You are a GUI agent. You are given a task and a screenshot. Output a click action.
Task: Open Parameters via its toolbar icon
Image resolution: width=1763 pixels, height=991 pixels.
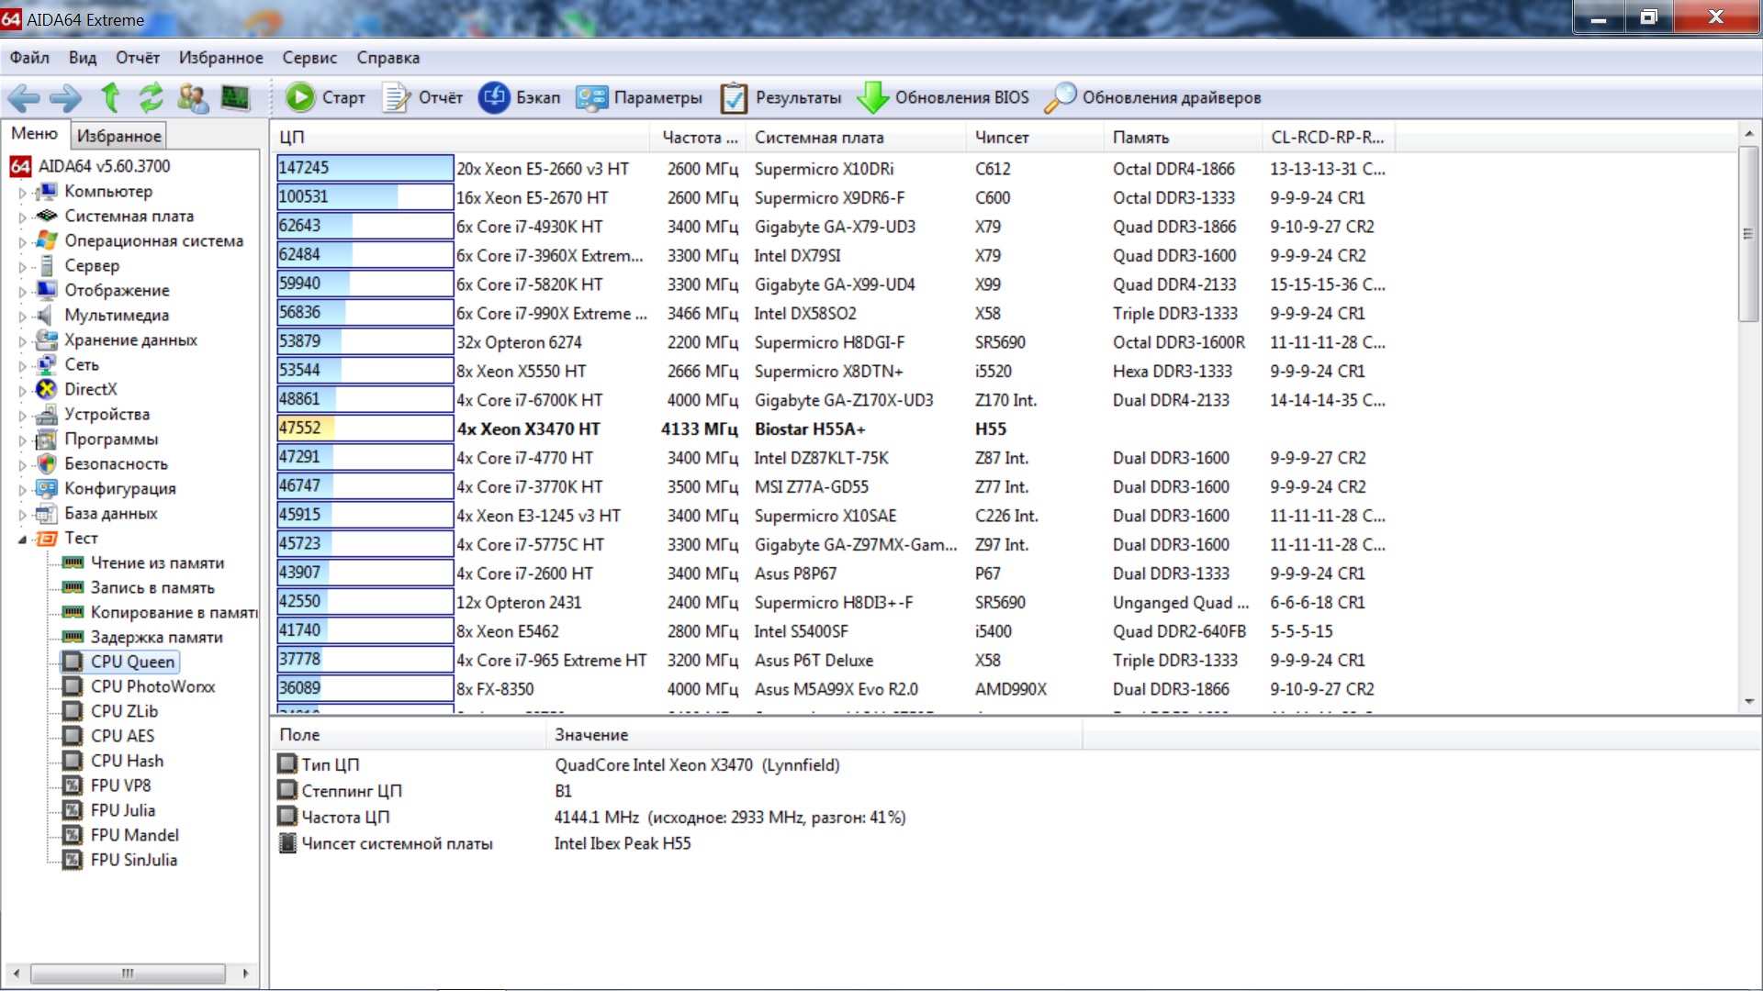[591, 97]
